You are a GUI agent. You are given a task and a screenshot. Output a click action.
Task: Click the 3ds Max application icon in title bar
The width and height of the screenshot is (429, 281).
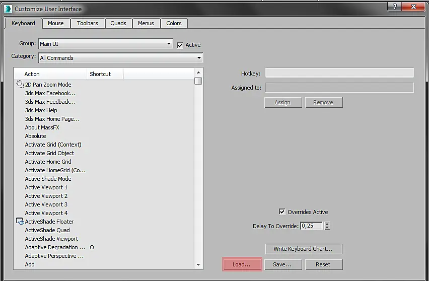(x=8, y=9)
